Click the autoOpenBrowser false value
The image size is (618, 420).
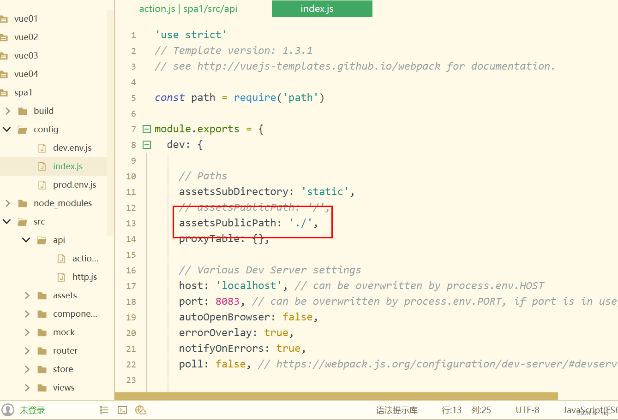click(x=297, y=317)
